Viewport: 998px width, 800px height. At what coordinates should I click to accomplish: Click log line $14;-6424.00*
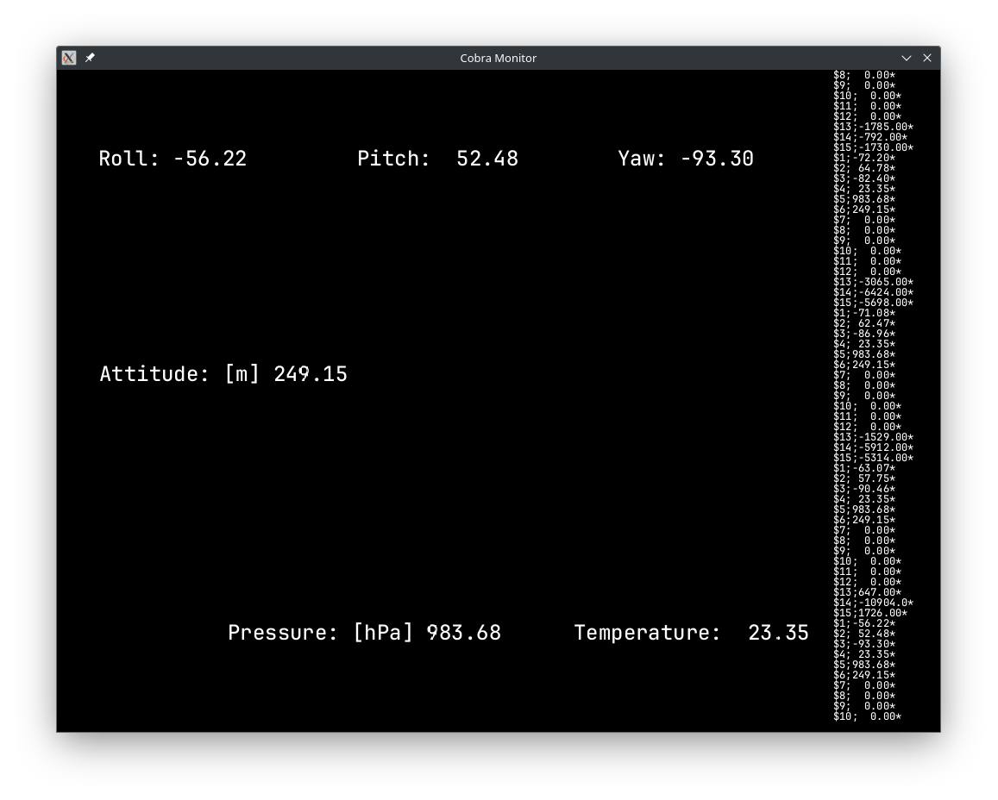[873, 292]
